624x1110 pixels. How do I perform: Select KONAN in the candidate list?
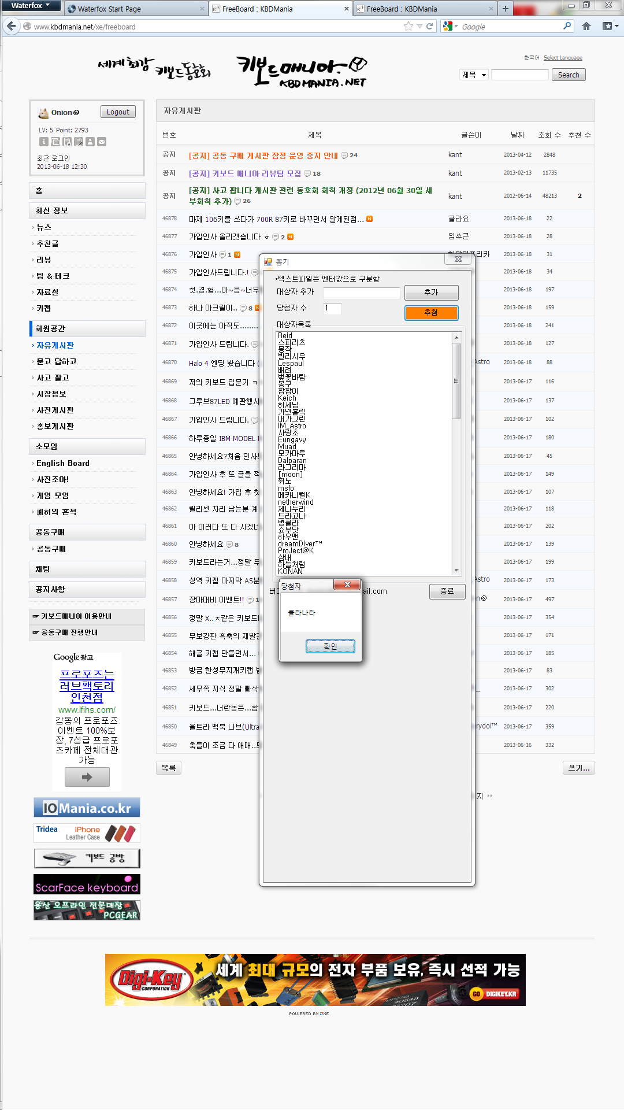[290, 572]
